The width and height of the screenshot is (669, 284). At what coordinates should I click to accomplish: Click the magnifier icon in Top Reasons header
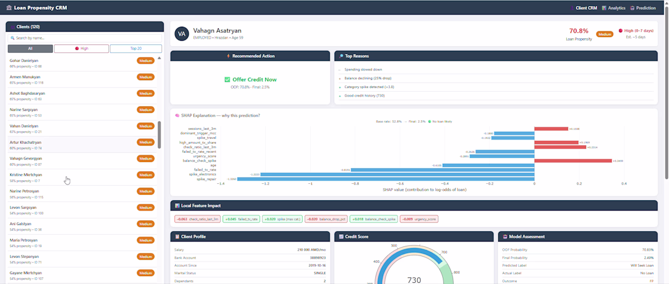pyautogui.click(x=341, y=56)
